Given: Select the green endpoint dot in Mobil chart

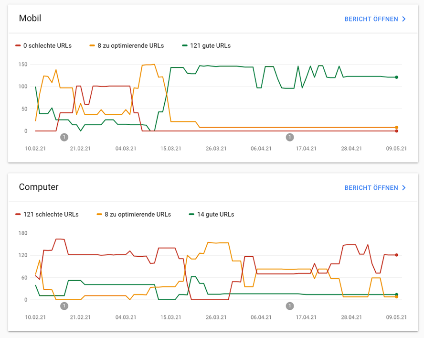Looking at the screenshot, I should pyautogui.click(x=397, y=77).
